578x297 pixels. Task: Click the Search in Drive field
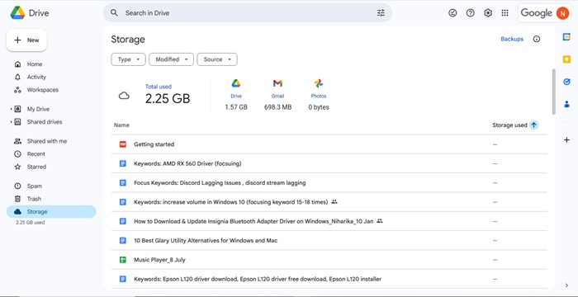click(248, 13)
